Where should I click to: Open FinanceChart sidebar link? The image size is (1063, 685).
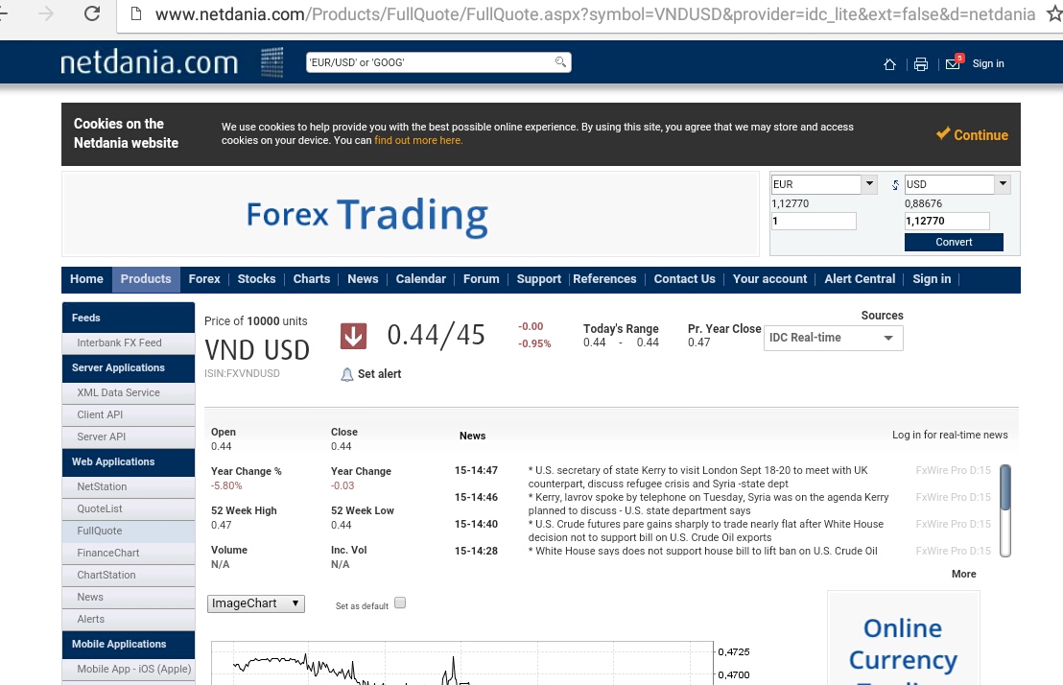click(129, 553)
